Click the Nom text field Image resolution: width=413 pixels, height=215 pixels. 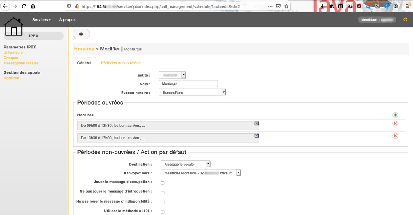tap(188, 84)
